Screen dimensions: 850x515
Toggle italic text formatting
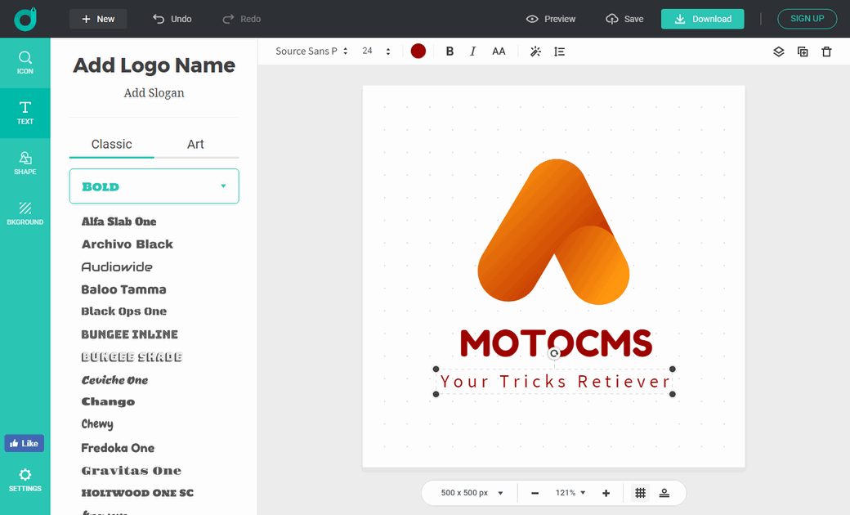point(472,51)
